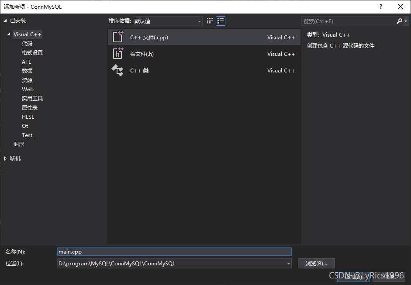Click '头文件(.h)' item text
The height and width of the screenshot is (285, 411).
[x=142, y=54]
